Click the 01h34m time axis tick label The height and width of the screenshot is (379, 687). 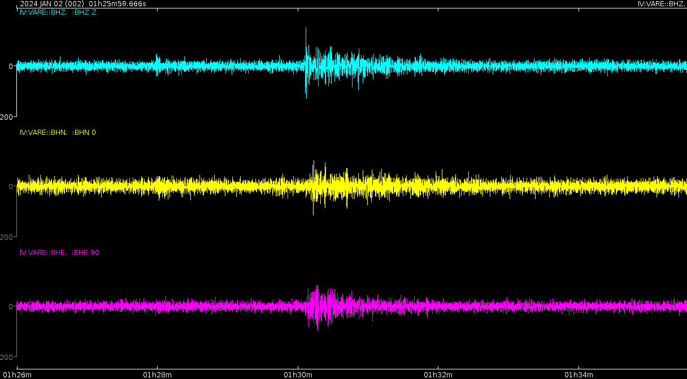(579, 374)
